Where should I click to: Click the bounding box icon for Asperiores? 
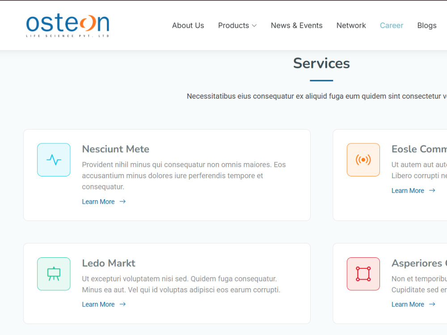[x=363, y=274]
